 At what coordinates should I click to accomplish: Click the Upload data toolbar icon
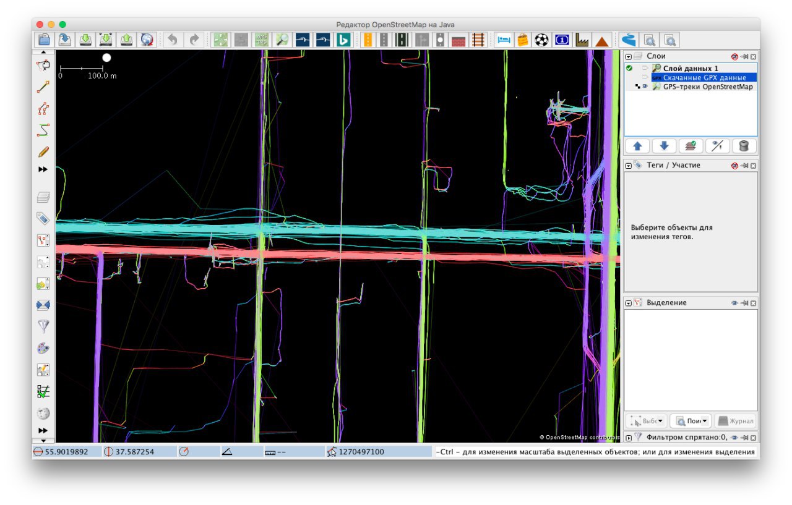[x=126, y=40]
